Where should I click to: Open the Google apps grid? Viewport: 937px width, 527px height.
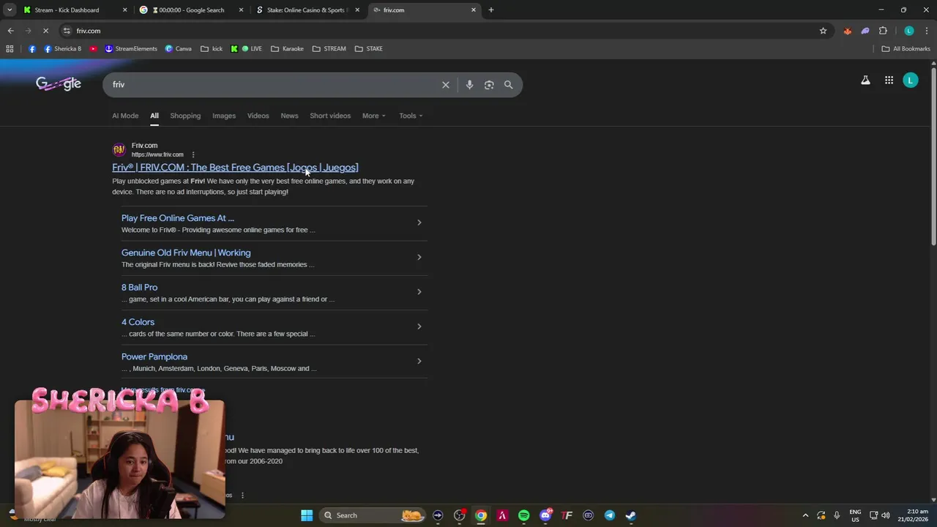pyautogui.click(x=889, y=81)
